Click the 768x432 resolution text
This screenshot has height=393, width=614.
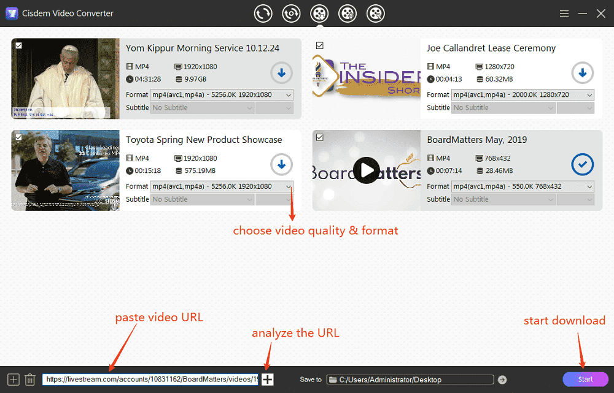pos(497,158)
